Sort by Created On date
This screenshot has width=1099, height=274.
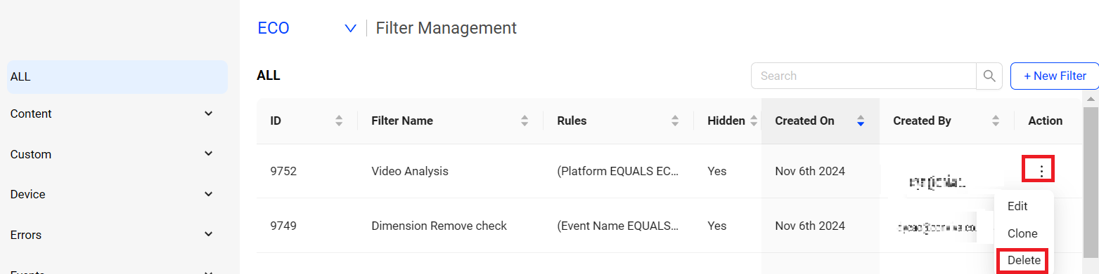tap(861, 121)
